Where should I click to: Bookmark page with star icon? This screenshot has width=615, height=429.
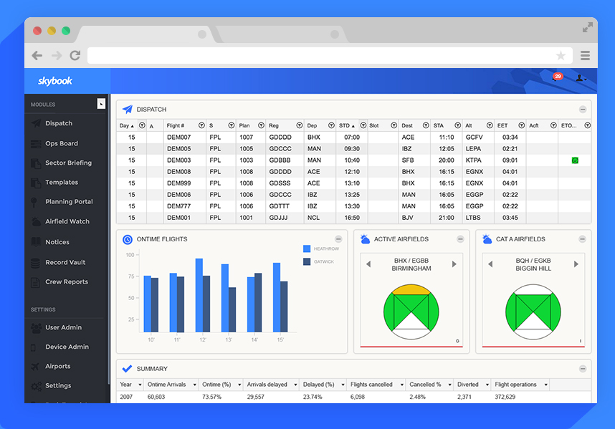point(561,56)
